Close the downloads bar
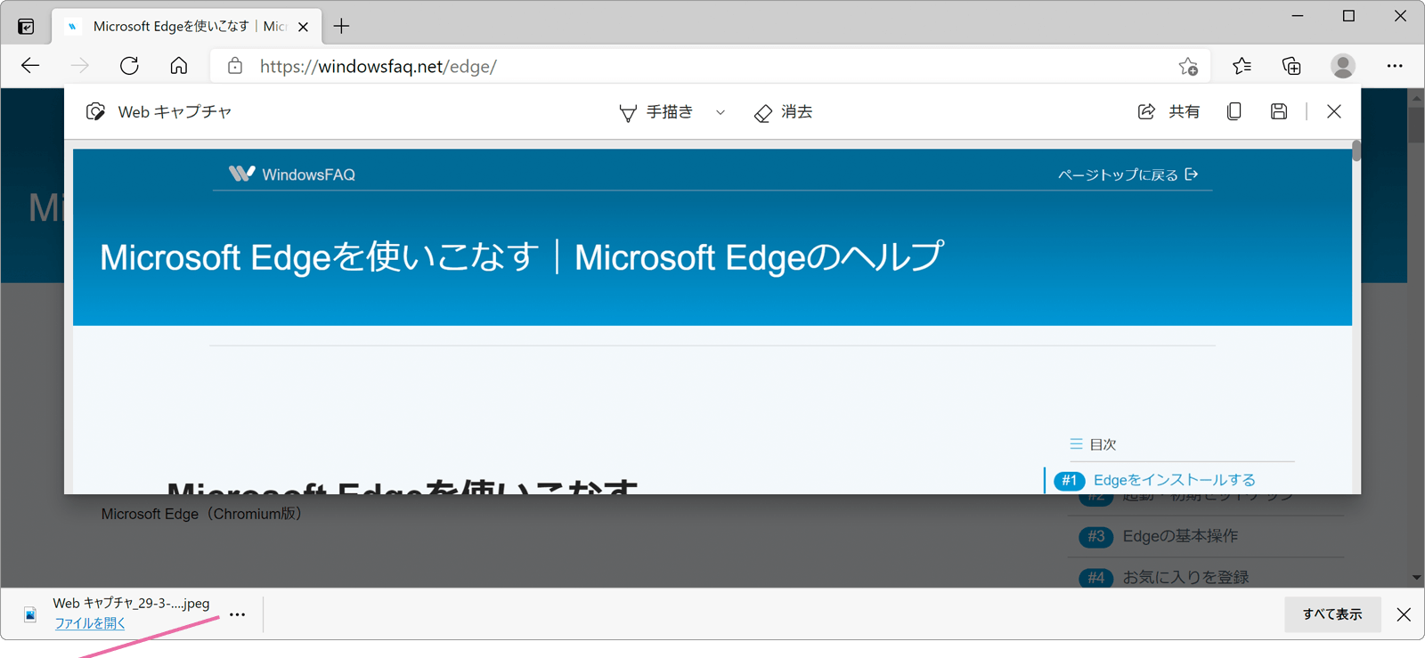 point(1404,614)
